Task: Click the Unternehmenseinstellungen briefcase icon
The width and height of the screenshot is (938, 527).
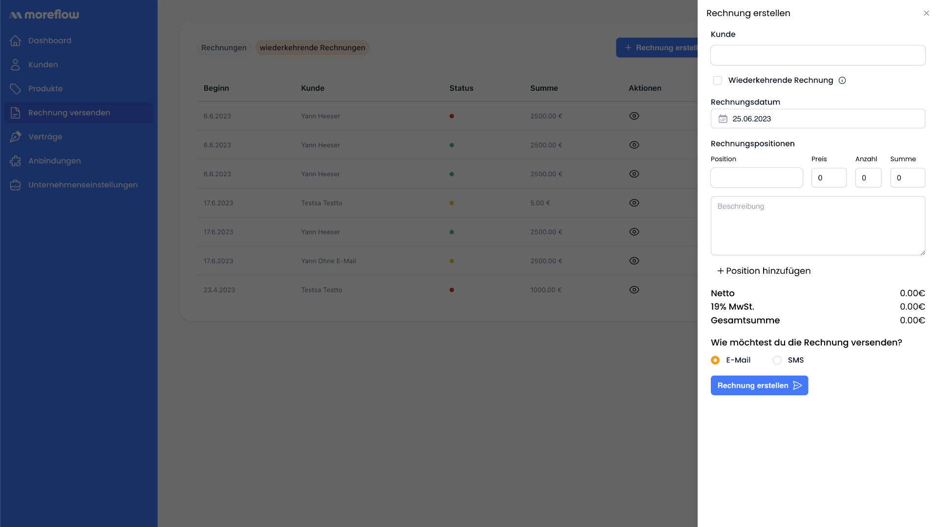Action: 15,185
